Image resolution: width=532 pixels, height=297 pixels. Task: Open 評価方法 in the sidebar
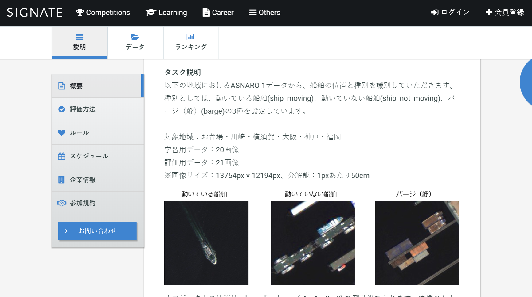(x=98, y=109)
